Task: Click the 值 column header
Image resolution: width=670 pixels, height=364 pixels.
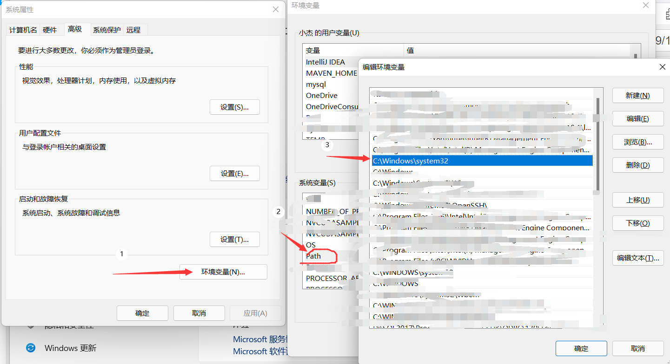Action: click(x=517, y=50)
